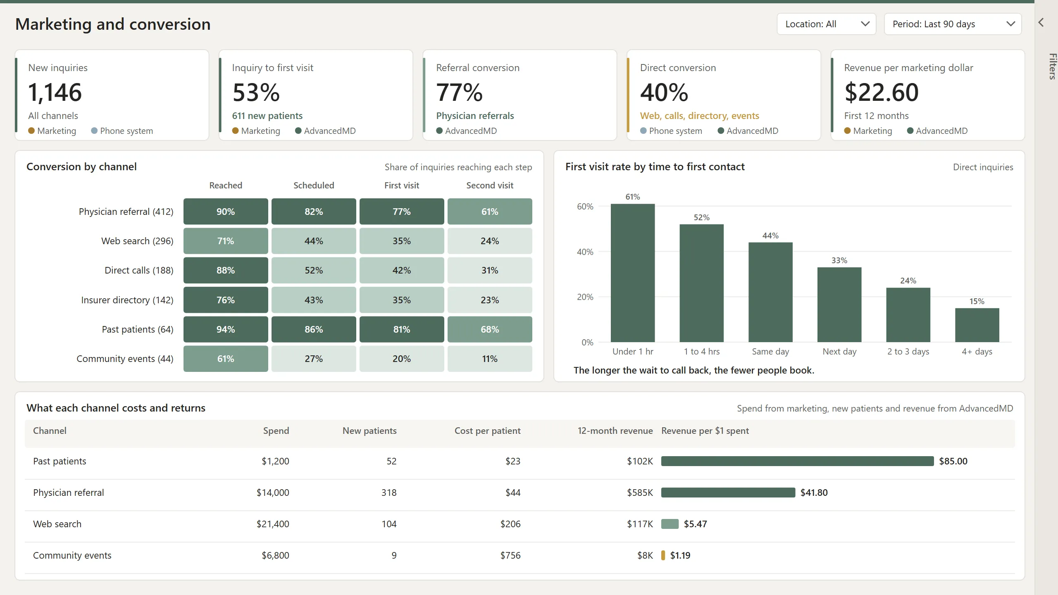
Task: Click the Web search $21,400 spend cell
Action: point(273,524)
